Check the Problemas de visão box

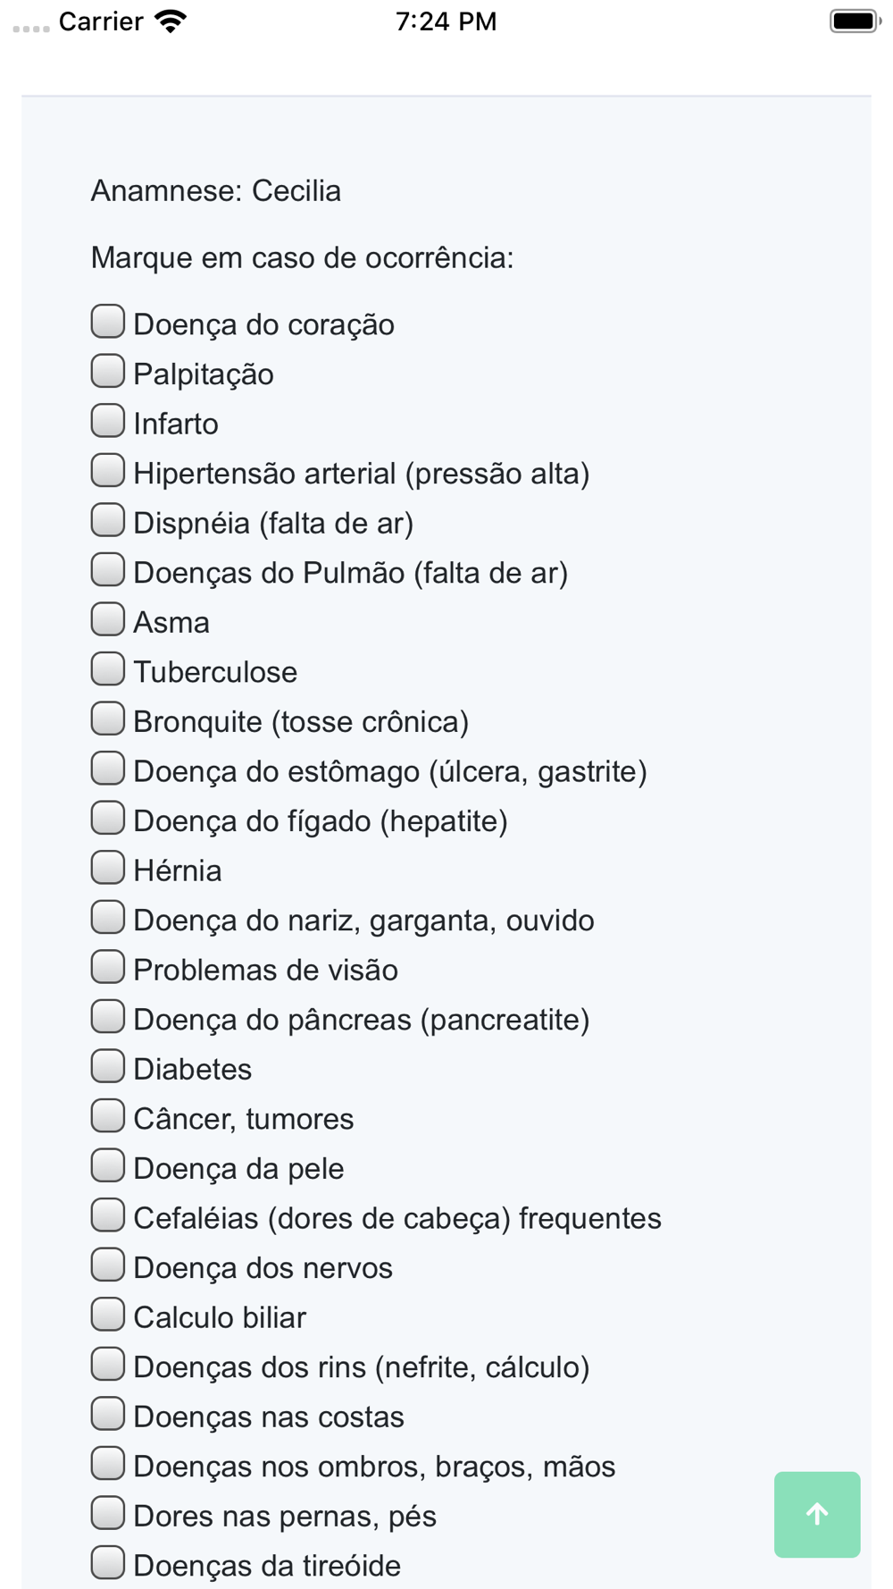(107, 967)
